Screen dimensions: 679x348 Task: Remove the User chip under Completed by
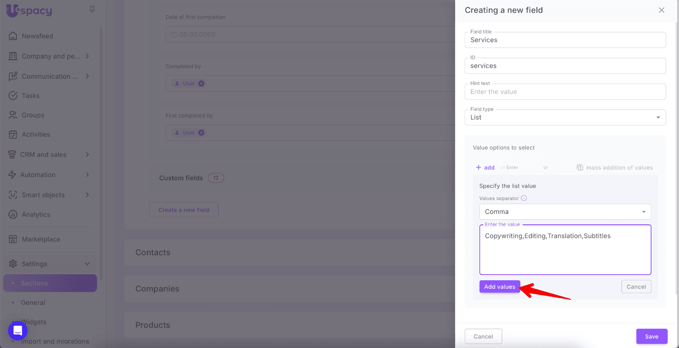202,83
